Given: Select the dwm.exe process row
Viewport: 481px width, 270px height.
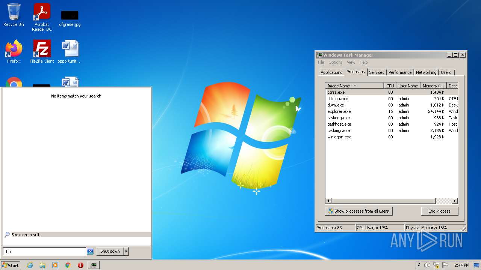Looking at the screenshot, I should pos(392,105).
